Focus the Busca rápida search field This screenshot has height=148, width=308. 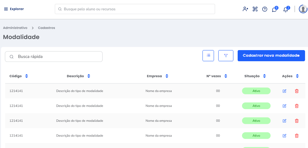coord(54,57)
